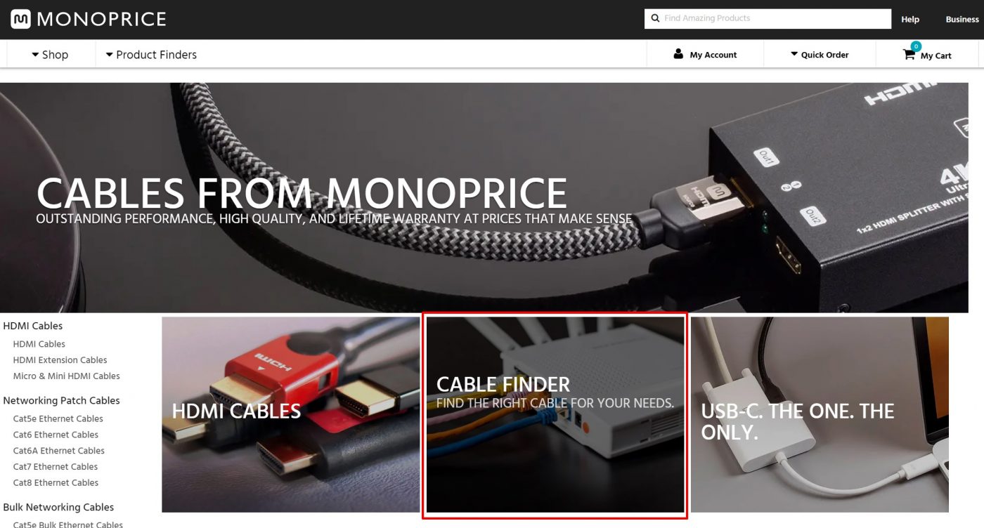Select Cat6 Ethernet Cables link
Image resolution: width=984 pixels, height=528 pixels.
tap(56, 435)
